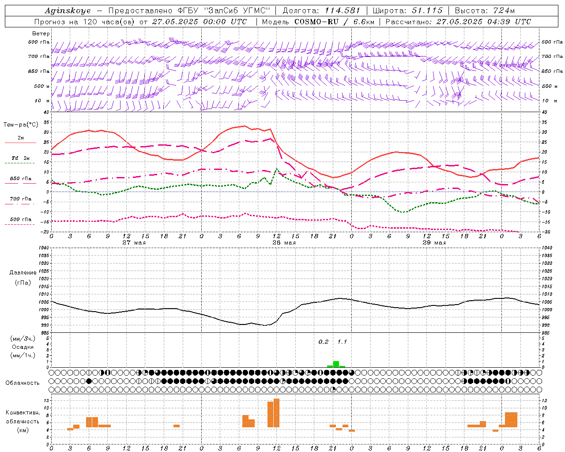Image resolution: width=565 pixels, height=452 pixels.
Task: Click the "(гПа)" unit under Давление
Action: (x=23, y=282)
